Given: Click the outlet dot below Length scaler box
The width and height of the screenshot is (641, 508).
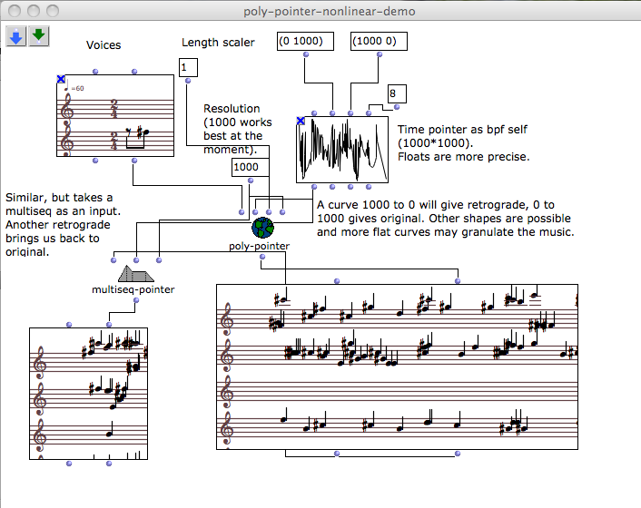Looking at the screenshot, I should [188, 82].
